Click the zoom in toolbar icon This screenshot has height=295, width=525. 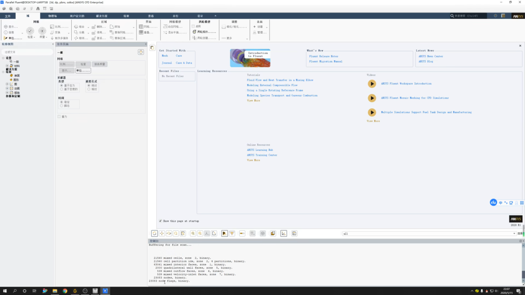tap(193, 233)
